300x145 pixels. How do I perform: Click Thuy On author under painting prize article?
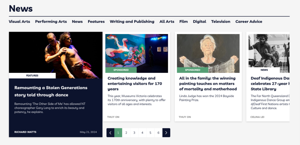pyautogui.click(x=185, y=117)
